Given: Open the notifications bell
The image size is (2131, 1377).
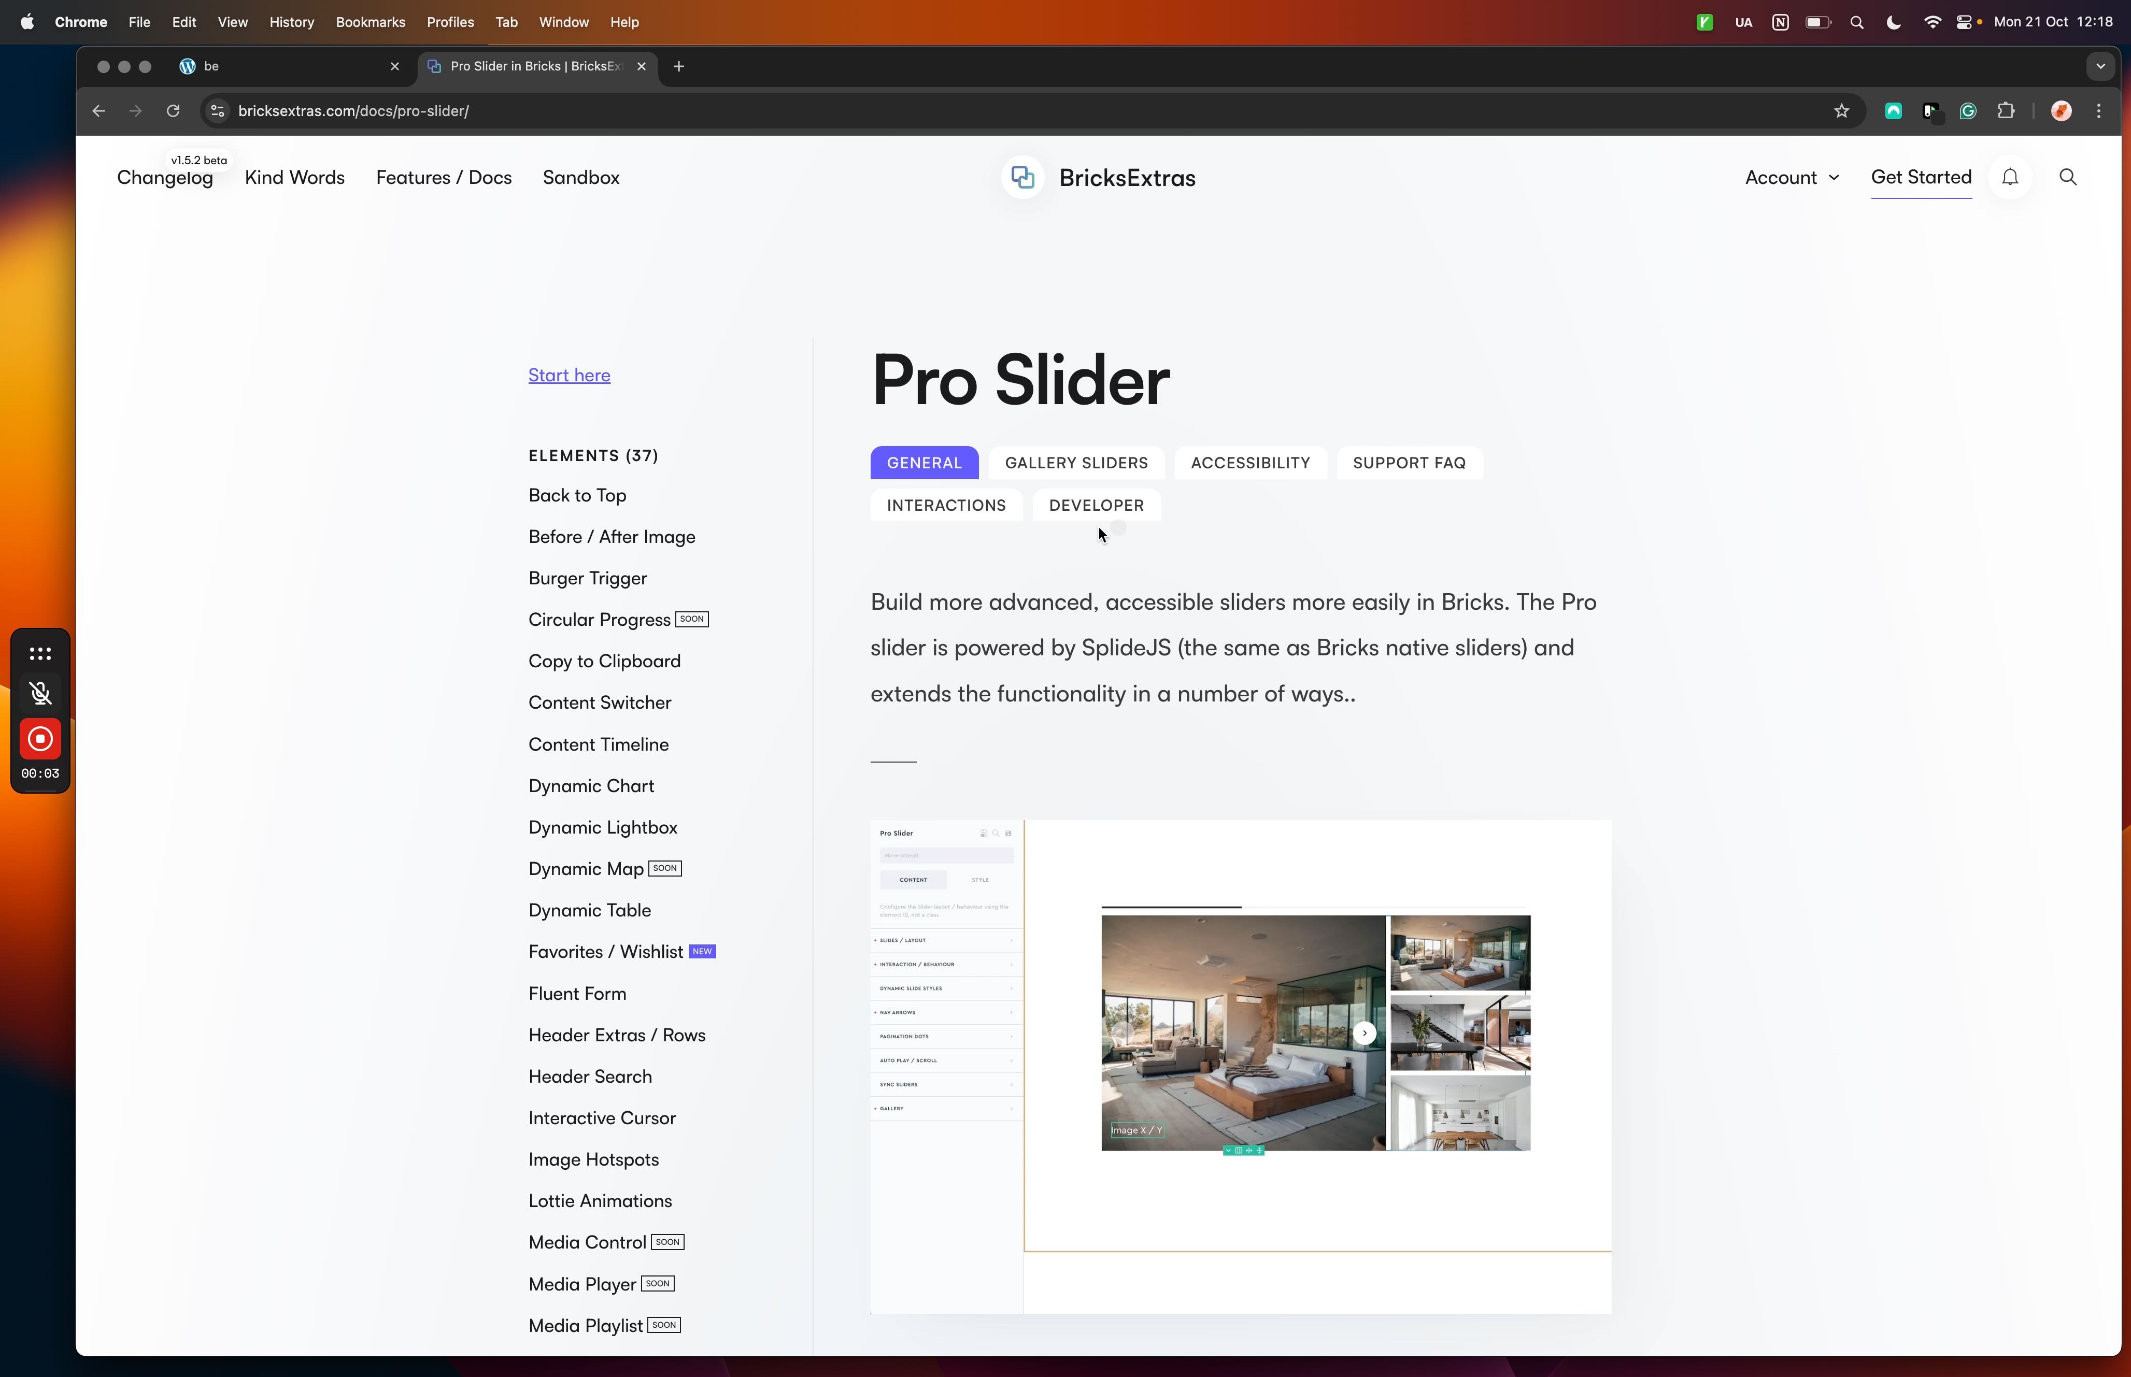Looking at the screenshot, I should 2010,177.
